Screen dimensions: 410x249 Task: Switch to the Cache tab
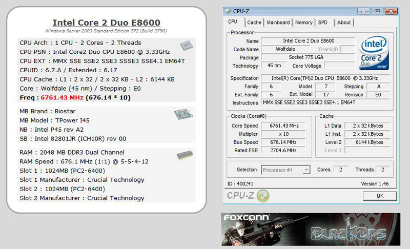[x=254, y=23]
